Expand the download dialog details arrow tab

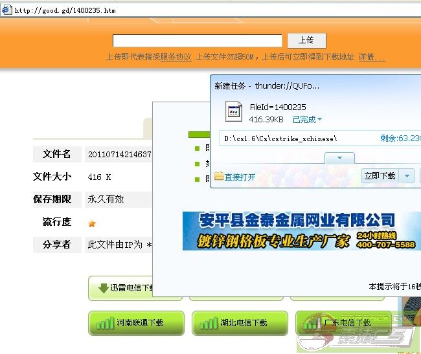click(x=337, y=158)
